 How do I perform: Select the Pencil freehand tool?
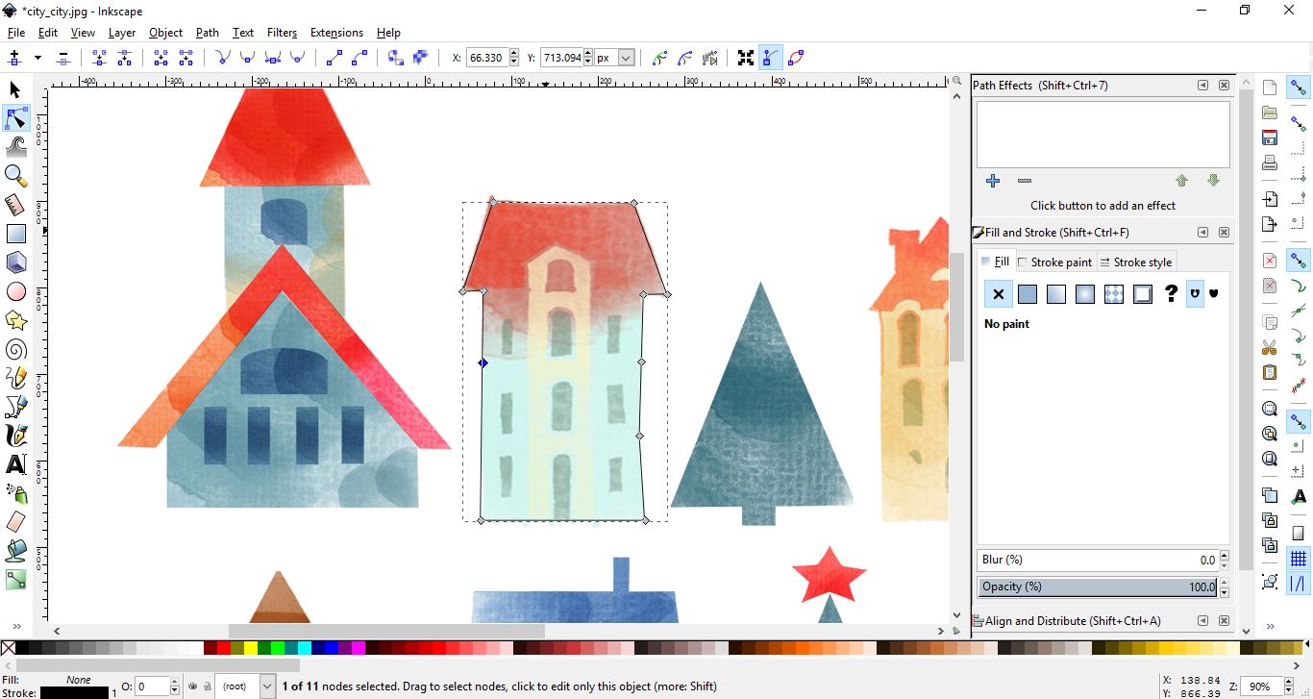15,378
